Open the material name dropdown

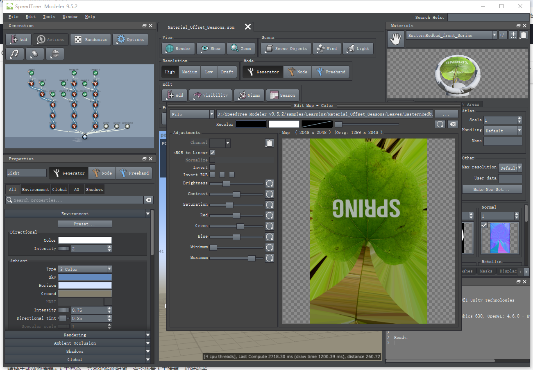(451, 35)
